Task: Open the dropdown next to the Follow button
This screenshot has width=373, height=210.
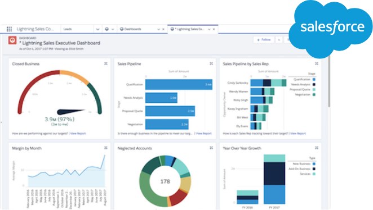Action: (x=279, y=40)
